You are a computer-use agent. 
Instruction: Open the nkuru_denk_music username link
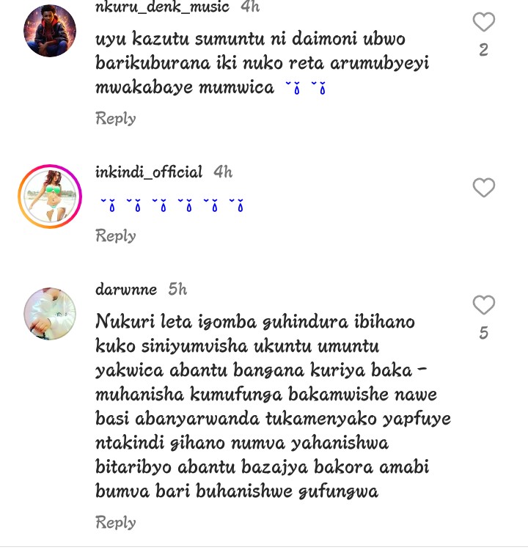(x=163, y=7)
